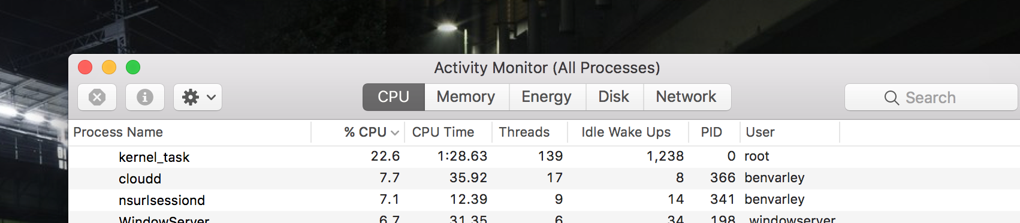
Task: Select the cloudd process row
Action: pyautogui.click(x=544, y=179)
